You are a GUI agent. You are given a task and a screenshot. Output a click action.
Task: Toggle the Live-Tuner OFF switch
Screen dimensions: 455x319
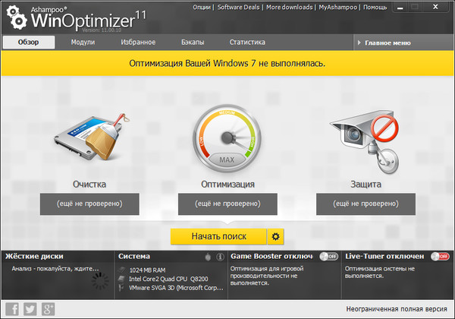click(440, 257)
